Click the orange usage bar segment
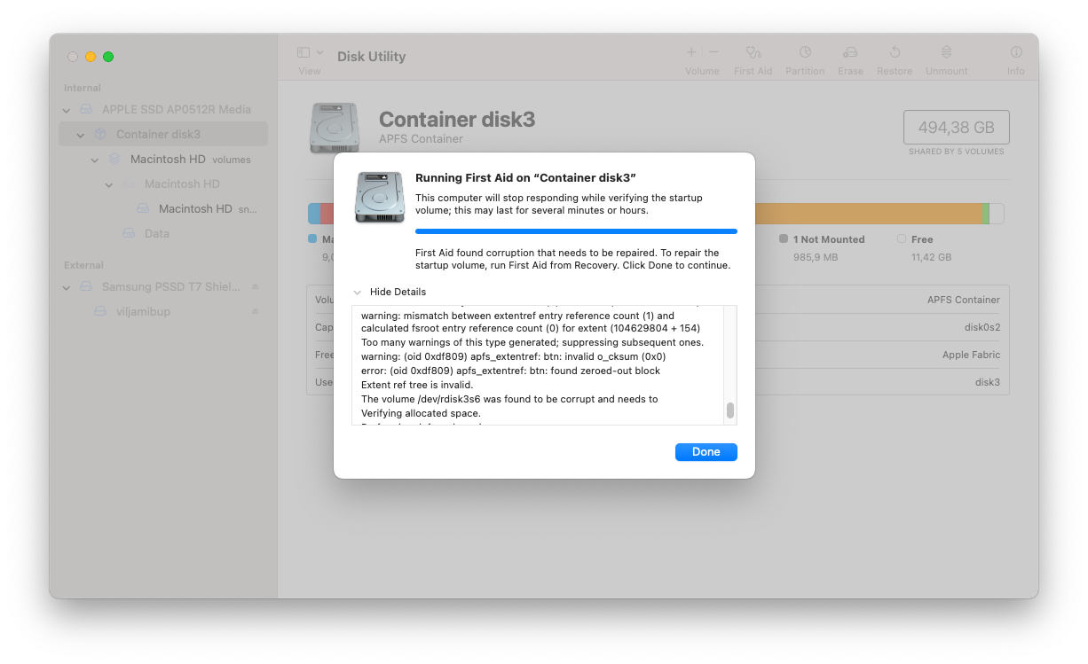The width and height of the screenshot is (1088, 664). (x=867, y=214)
